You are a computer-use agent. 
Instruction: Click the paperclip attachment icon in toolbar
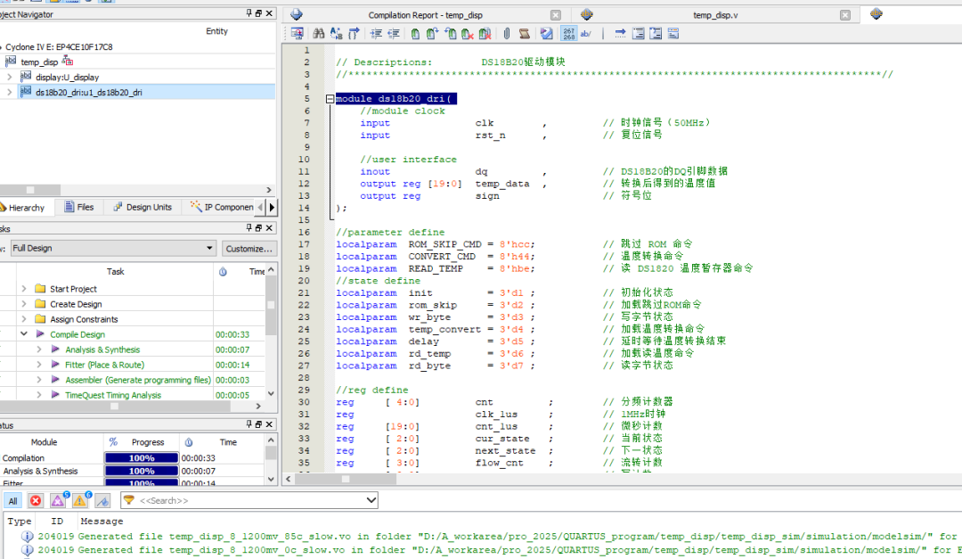coord(506,33)
